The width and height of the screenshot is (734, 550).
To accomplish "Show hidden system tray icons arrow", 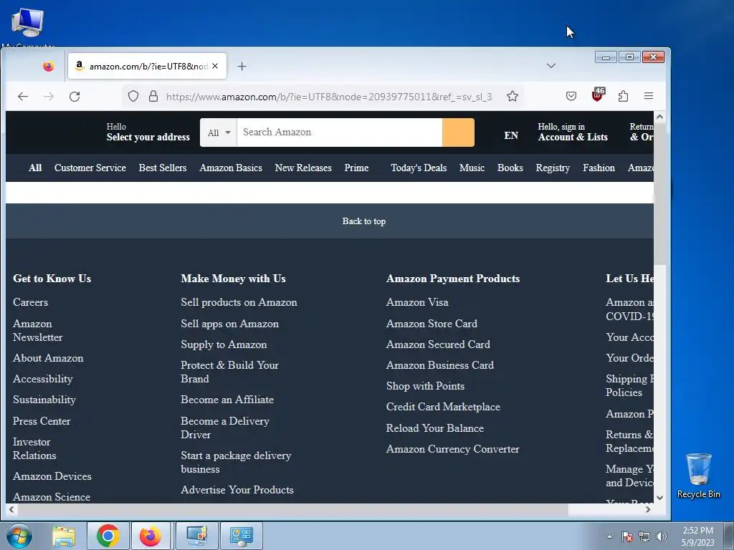I will 609,536.
